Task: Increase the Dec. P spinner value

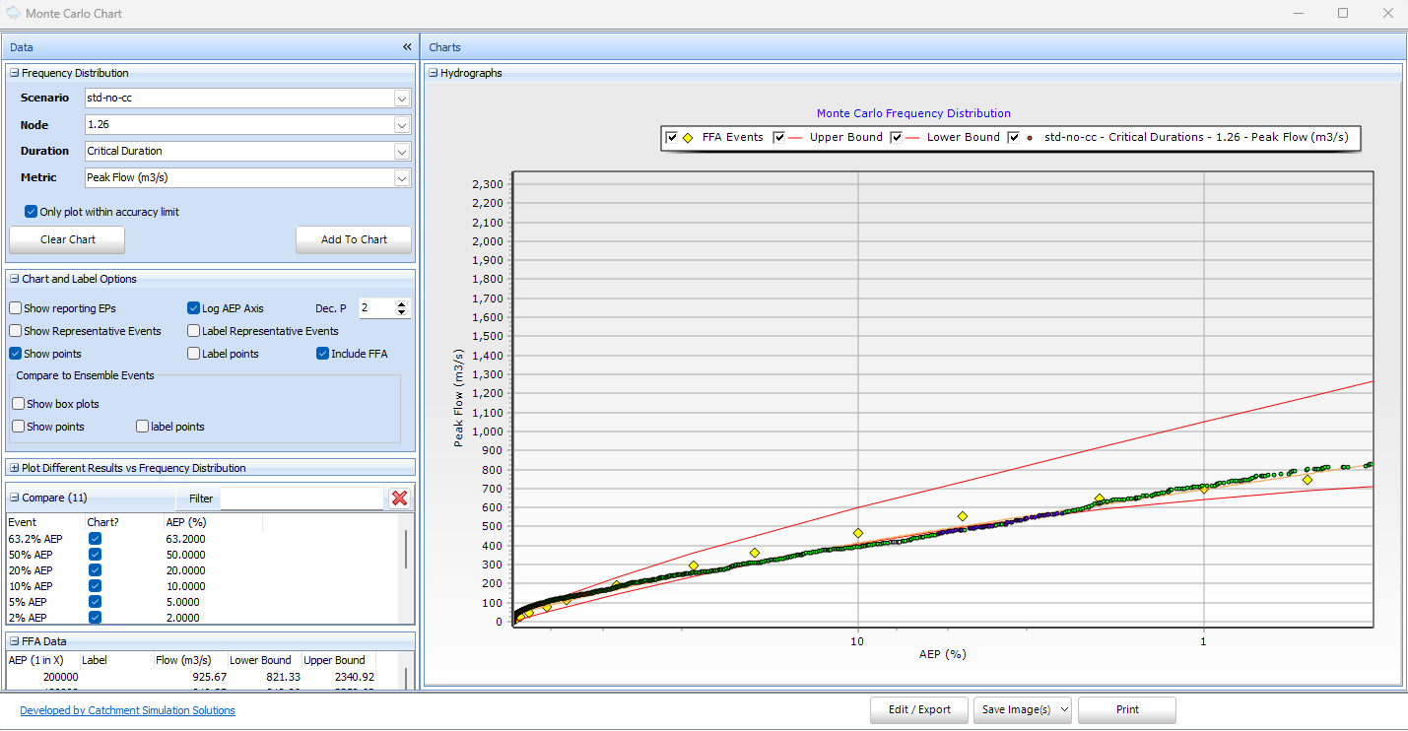Action: click(401, 304)
